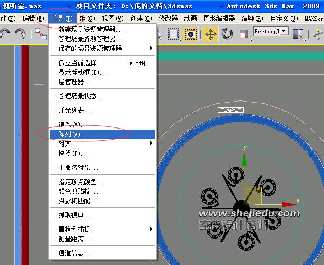Open the 创建(C) menu
The width and height of the screenshot is (324, 265).
[141, 19]
